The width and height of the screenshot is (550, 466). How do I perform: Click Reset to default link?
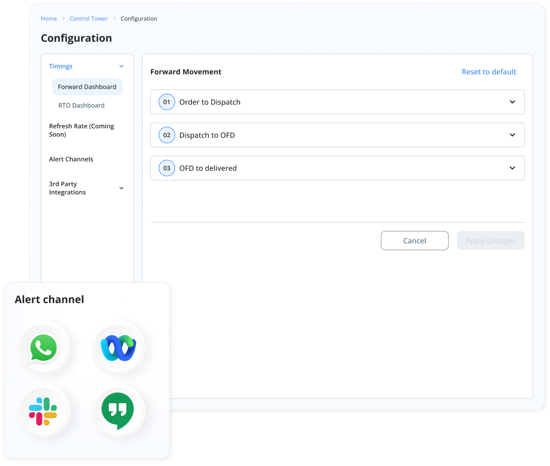point(489,72)
